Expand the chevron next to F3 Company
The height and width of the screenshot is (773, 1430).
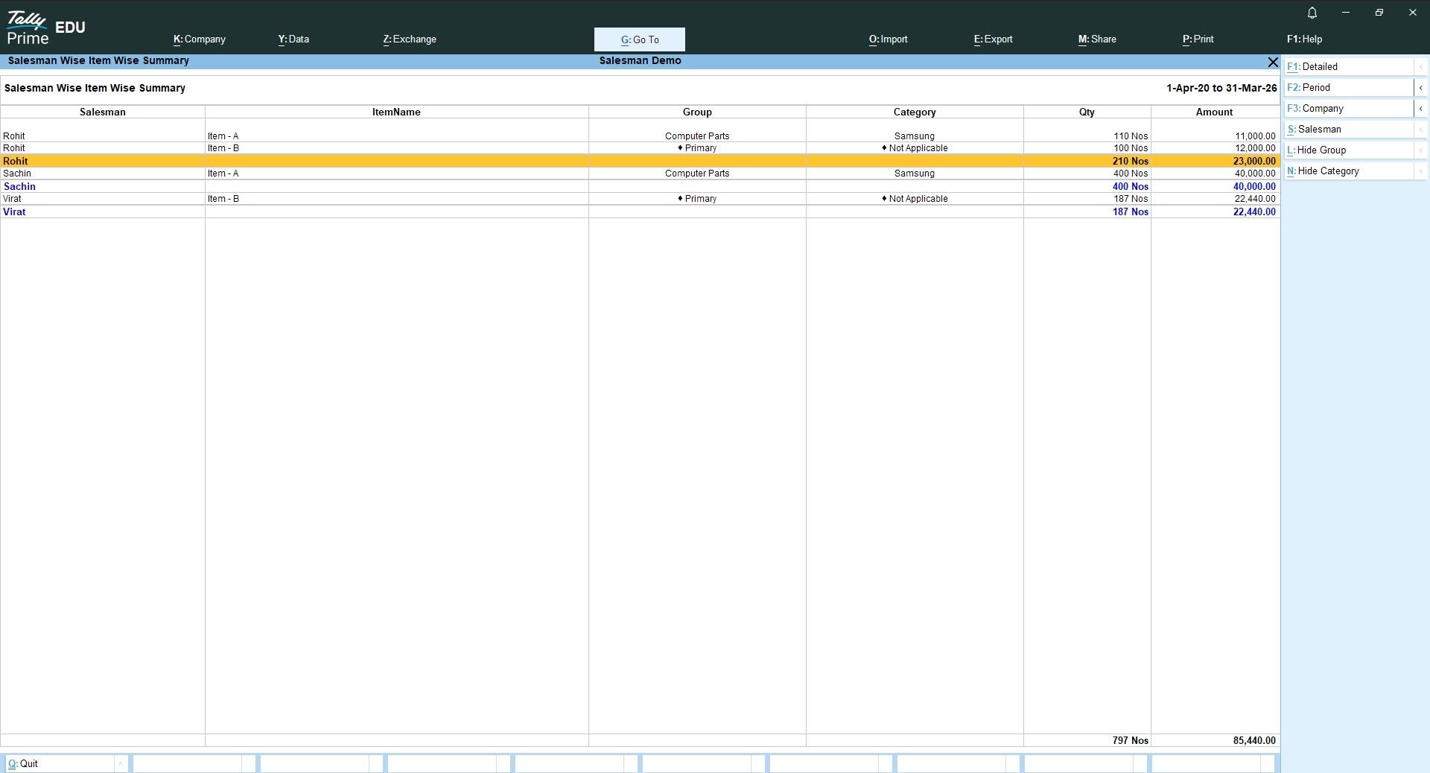click(x=1420, y=109)
